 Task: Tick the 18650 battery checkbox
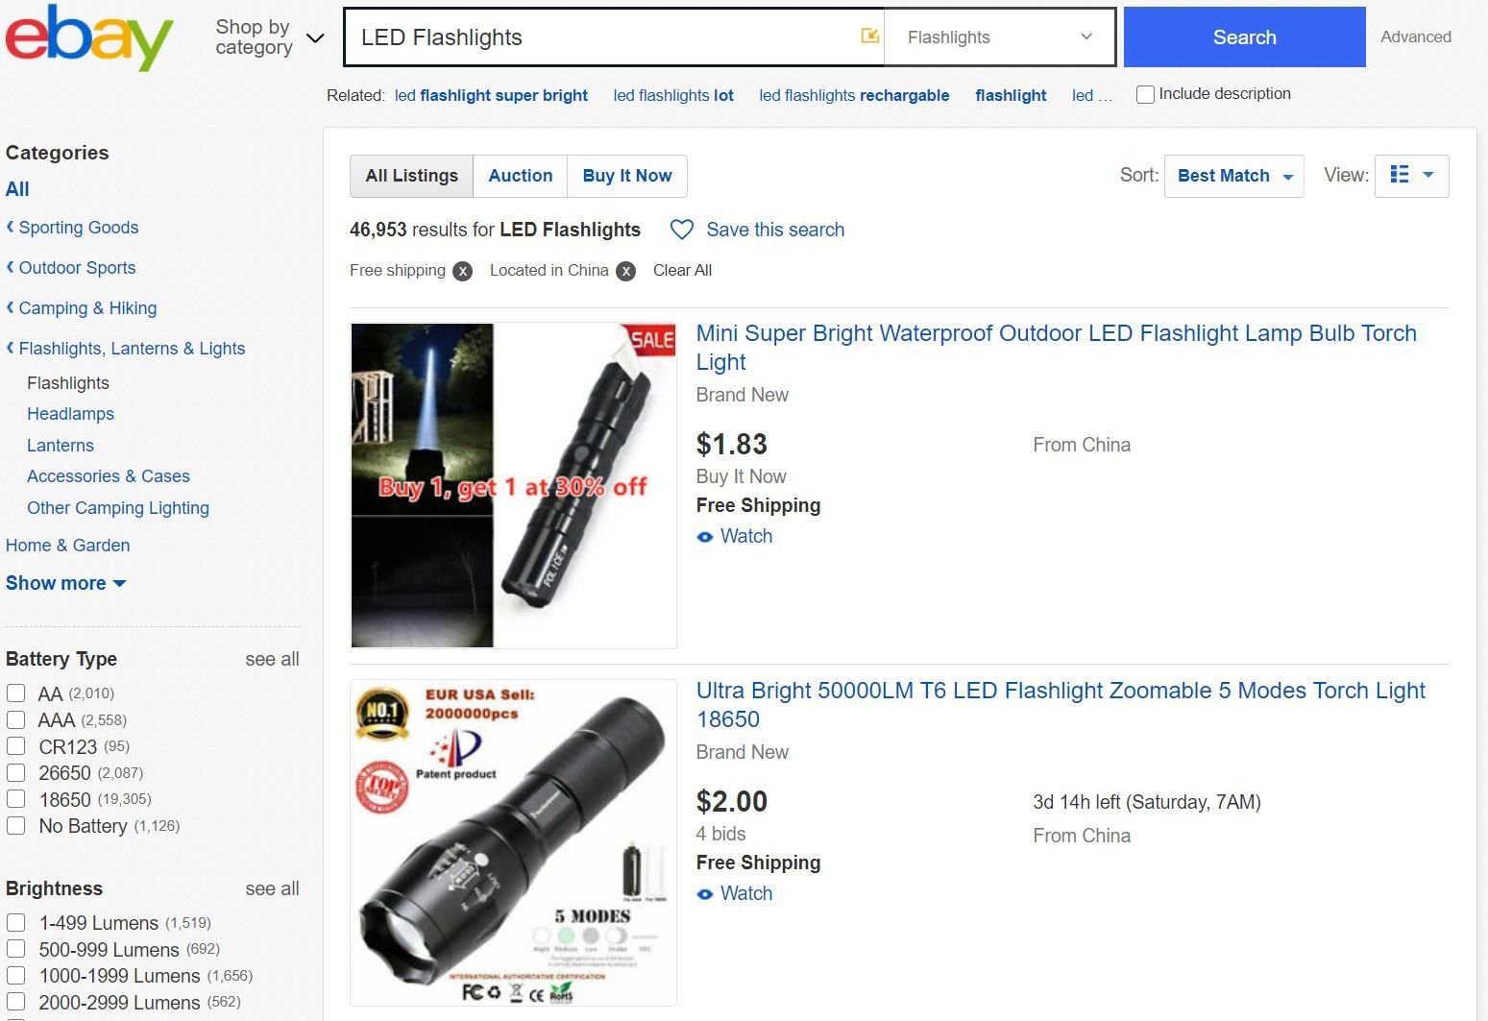pos(16,799)
